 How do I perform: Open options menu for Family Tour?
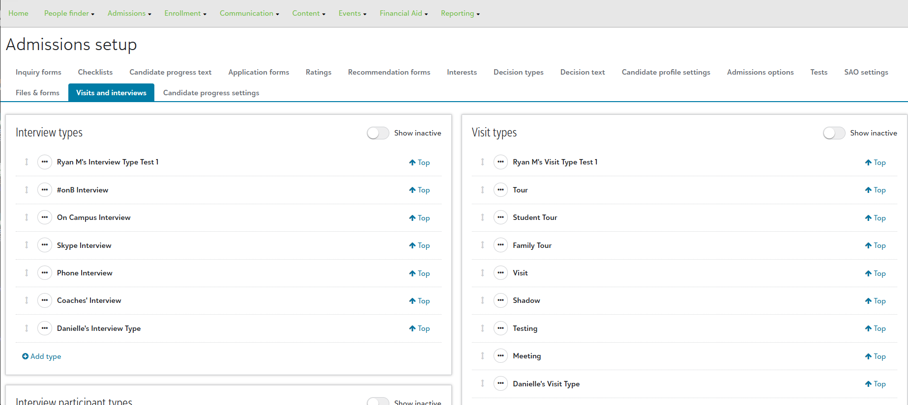(x=500, y=245)
